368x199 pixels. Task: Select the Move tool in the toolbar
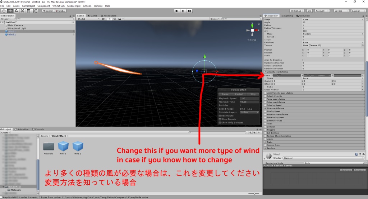pos(10,11)
